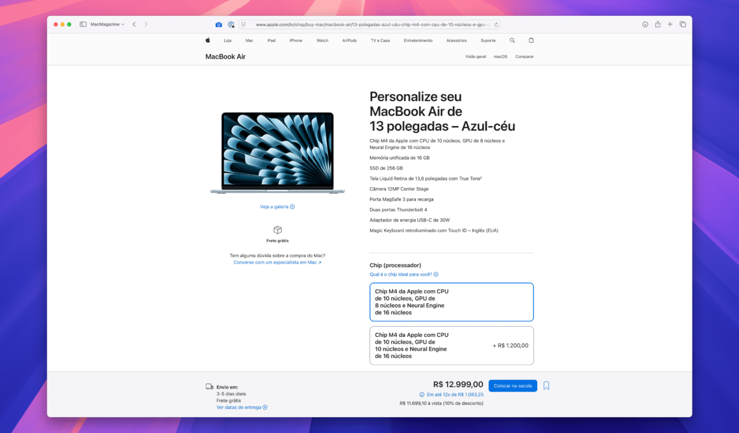Image resolution: width=739 pixels, height=433 pixels.
Task: Open the Visão geral tab
Action: (x=475, y=57)
